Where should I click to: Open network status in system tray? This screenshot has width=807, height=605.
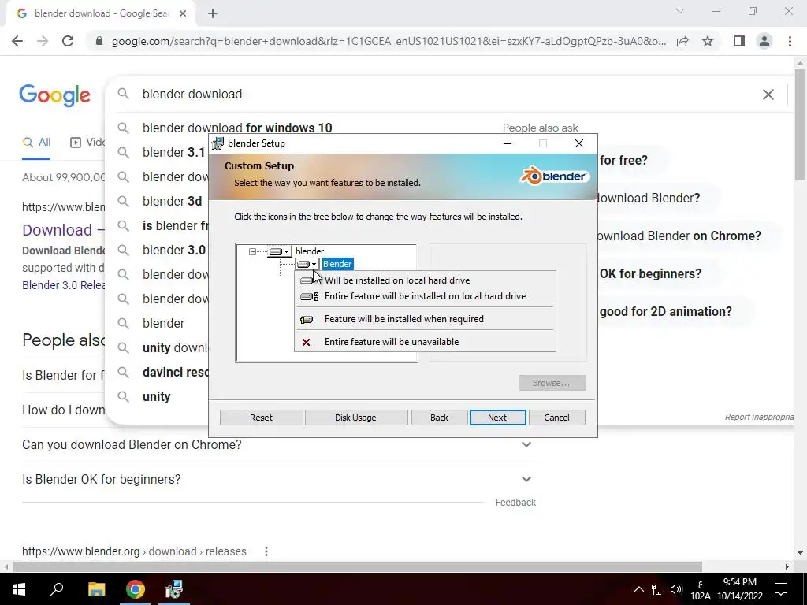point(658,589)
